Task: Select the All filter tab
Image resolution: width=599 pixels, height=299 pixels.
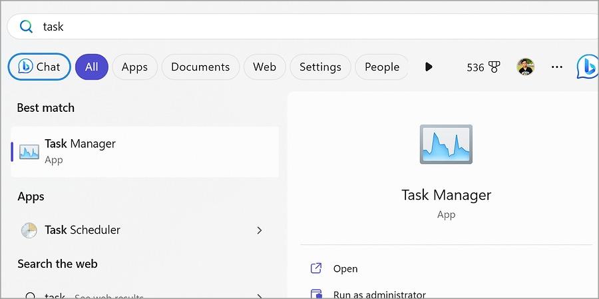Action: [92, 67]
